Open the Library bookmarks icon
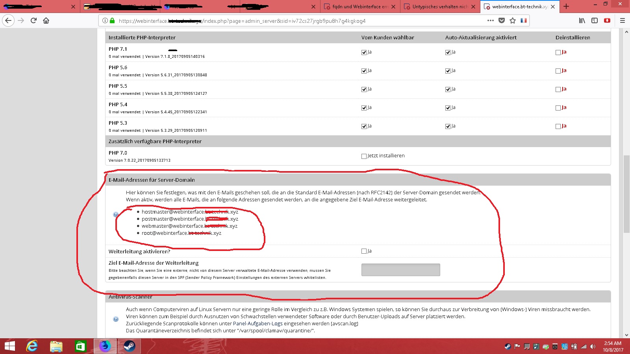 (582, 20)
